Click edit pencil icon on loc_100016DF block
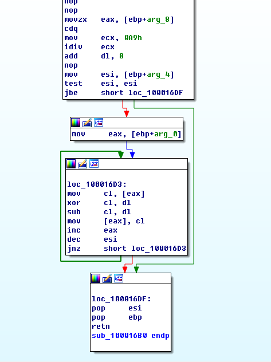 (x=107, y=278)
